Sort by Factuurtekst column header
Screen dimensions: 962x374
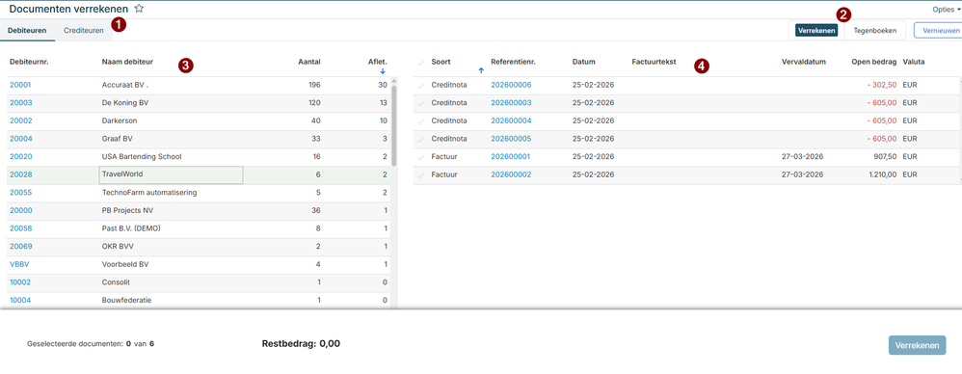pos(654,63)
